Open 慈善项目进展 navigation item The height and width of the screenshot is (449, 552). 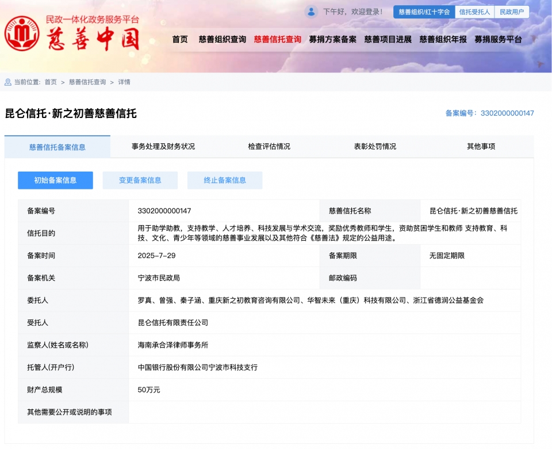(388, 39)
